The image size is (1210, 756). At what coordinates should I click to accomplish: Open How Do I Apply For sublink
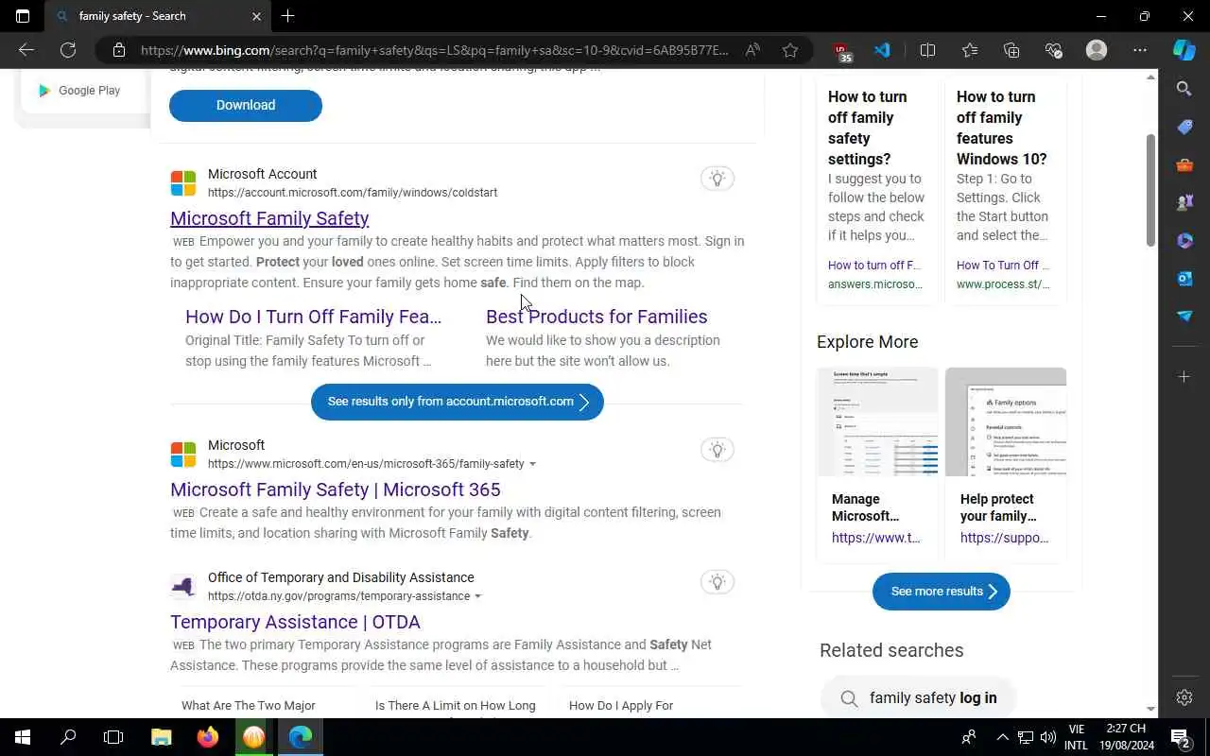tap(621, 705)
